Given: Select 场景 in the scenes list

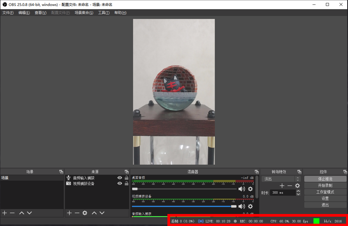Looking at the screenshot, I should (x=32, y=178).
